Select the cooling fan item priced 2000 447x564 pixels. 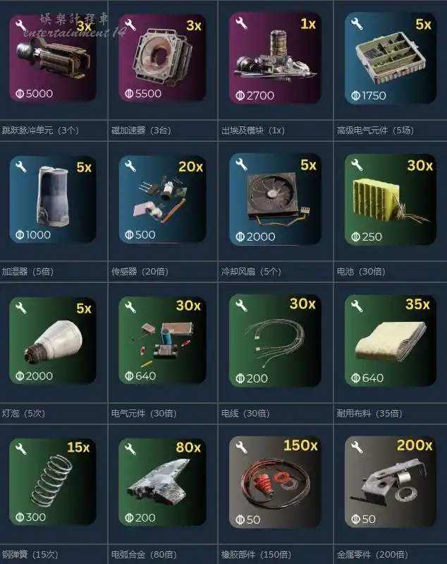pyautogui.click(x=275, y=199)
